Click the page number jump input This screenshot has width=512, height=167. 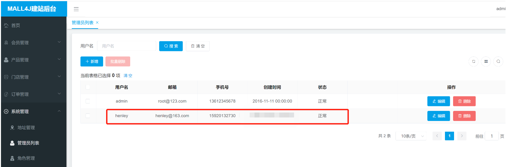(492, 136)
